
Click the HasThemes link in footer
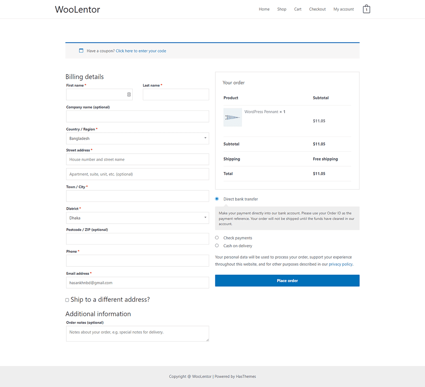(x=246, y=376)
